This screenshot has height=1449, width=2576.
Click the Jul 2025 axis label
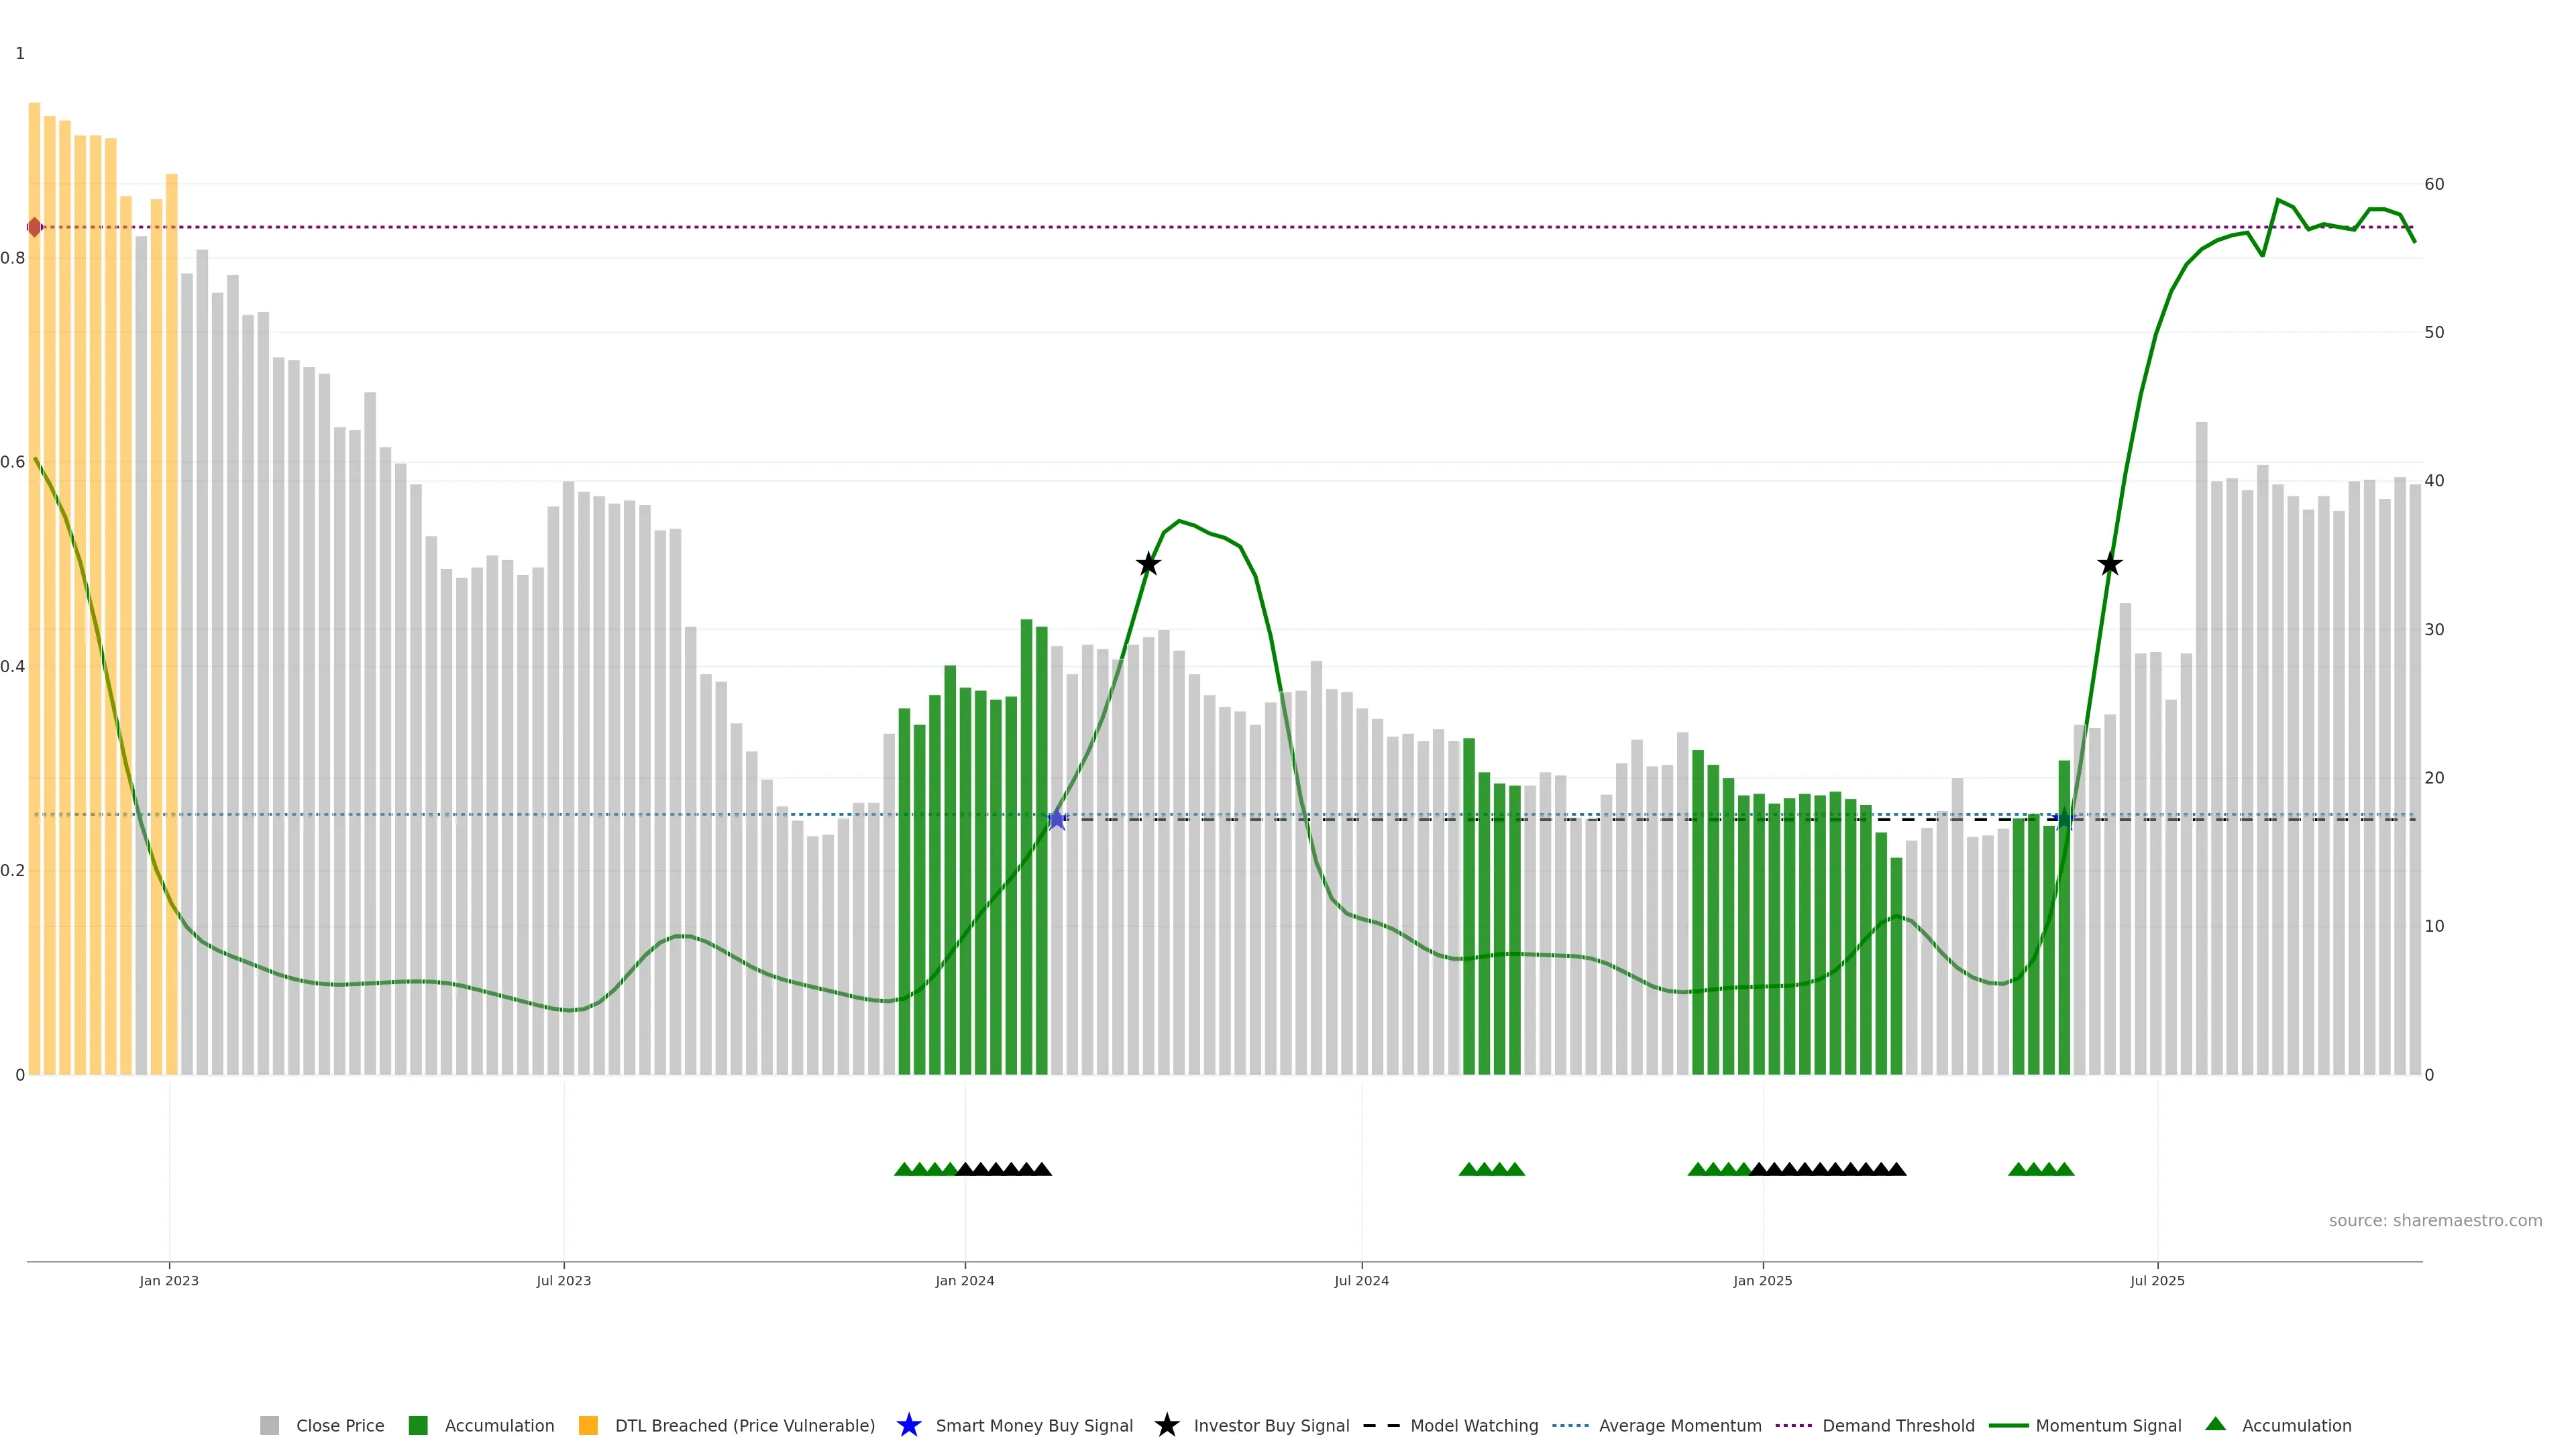point(2157,1280)
